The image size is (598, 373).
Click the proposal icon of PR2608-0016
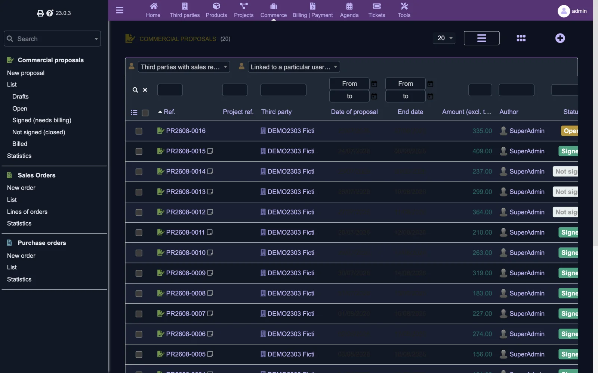pos(161,131)
